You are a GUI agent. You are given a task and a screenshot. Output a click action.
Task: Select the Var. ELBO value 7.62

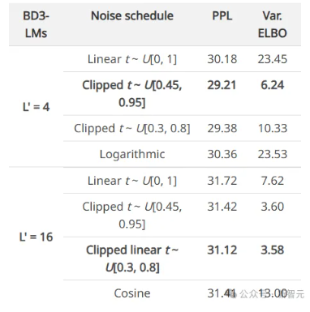(x=273, y=181)
